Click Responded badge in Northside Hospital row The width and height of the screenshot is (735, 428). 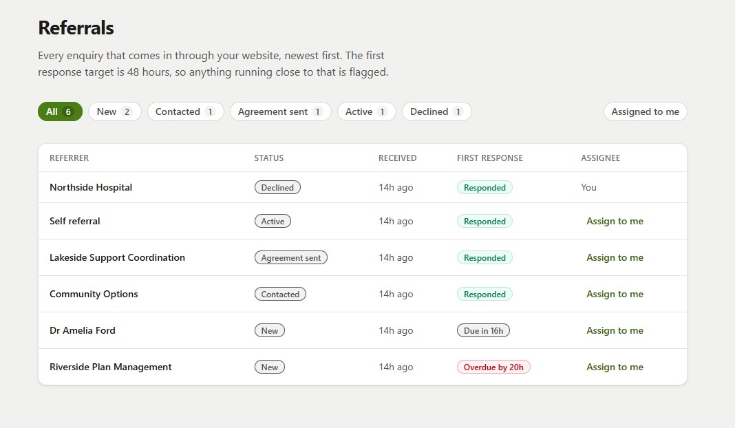click(x=484, y=188)
